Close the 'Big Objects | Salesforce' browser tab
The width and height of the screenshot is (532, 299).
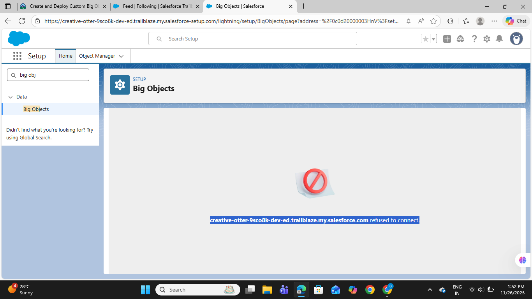(291, 6)
